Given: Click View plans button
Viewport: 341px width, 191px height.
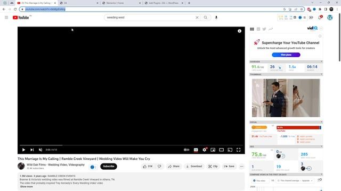Looking at the screenshot, I should (x=286, y=55).
